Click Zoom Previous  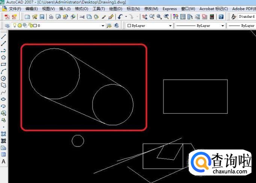[166, 17]
